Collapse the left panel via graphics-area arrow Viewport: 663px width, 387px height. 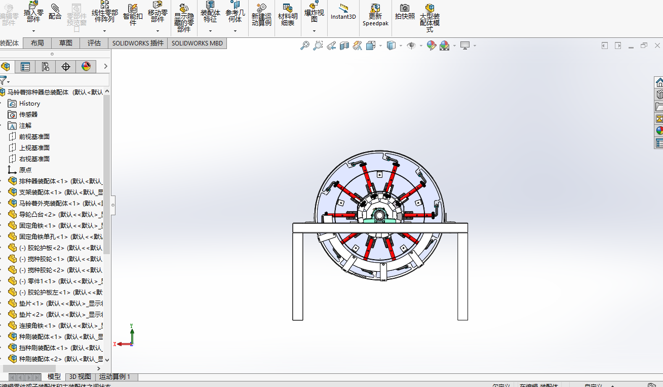(x=605, y=45)
